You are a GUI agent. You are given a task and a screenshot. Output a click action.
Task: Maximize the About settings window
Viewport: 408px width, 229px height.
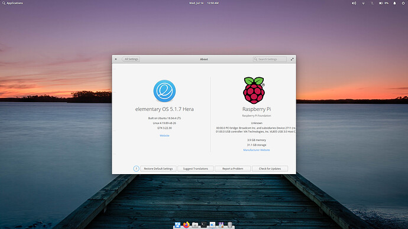(x=292, y=59)
